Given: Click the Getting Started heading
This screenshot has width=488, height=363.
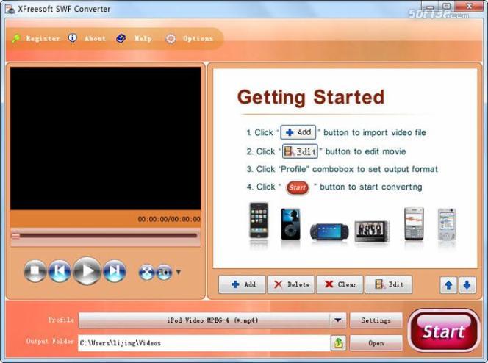Looking at the screenshot, I should pyautogui.click(x=311, y=97).
